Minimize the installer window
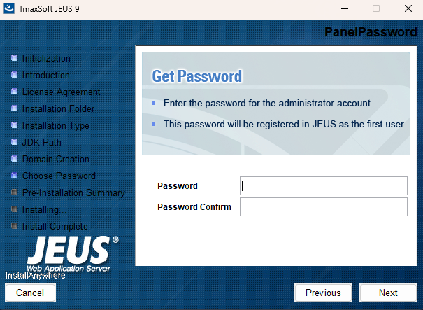 [344, 9]
